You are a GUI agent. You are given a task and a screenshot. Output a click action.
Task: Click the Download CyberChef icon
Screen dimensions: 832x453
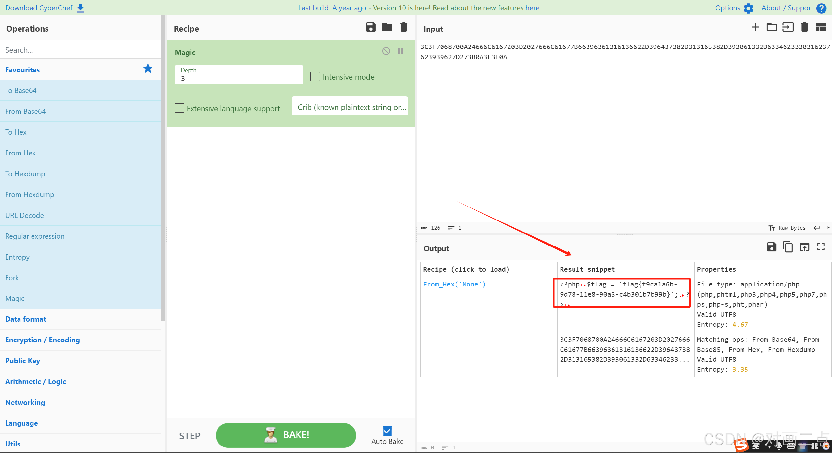80,8
